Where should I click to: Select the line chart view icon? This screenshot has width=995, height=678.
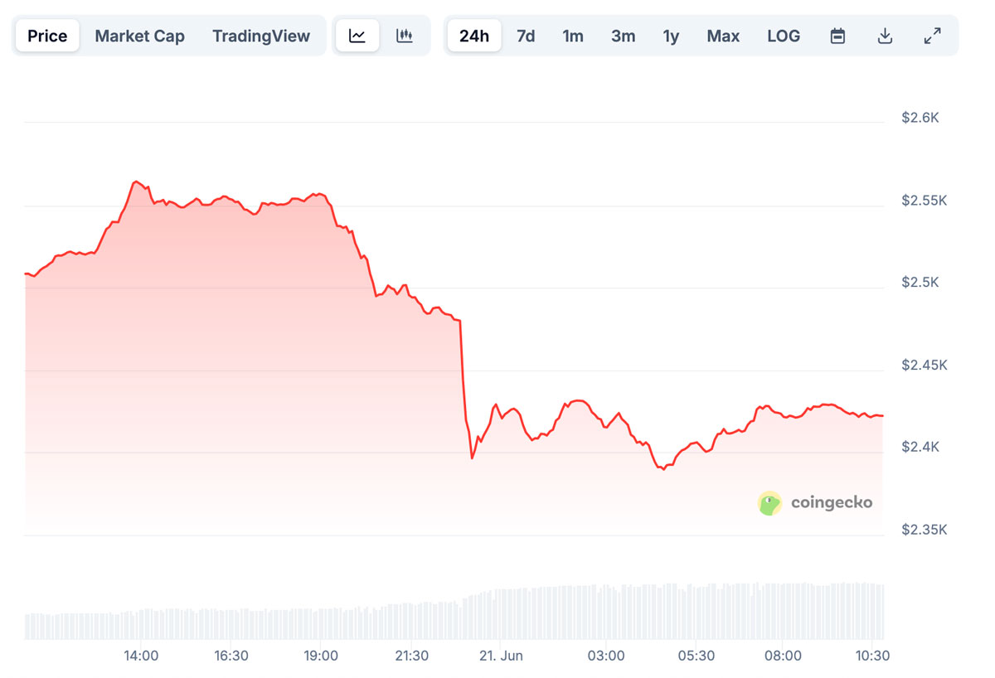pos(357,36)
